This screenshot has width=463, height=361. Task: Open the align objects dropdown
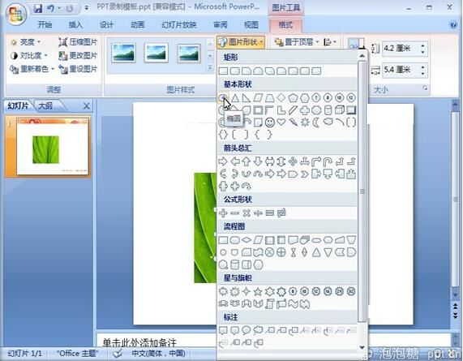click(x=330, y=42)
